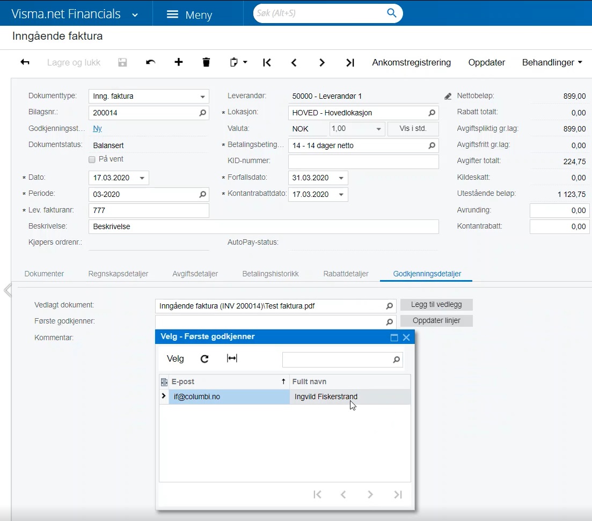Open the Dokumenttype dropdown
The image size is (592, 521).
click(202, 97)
